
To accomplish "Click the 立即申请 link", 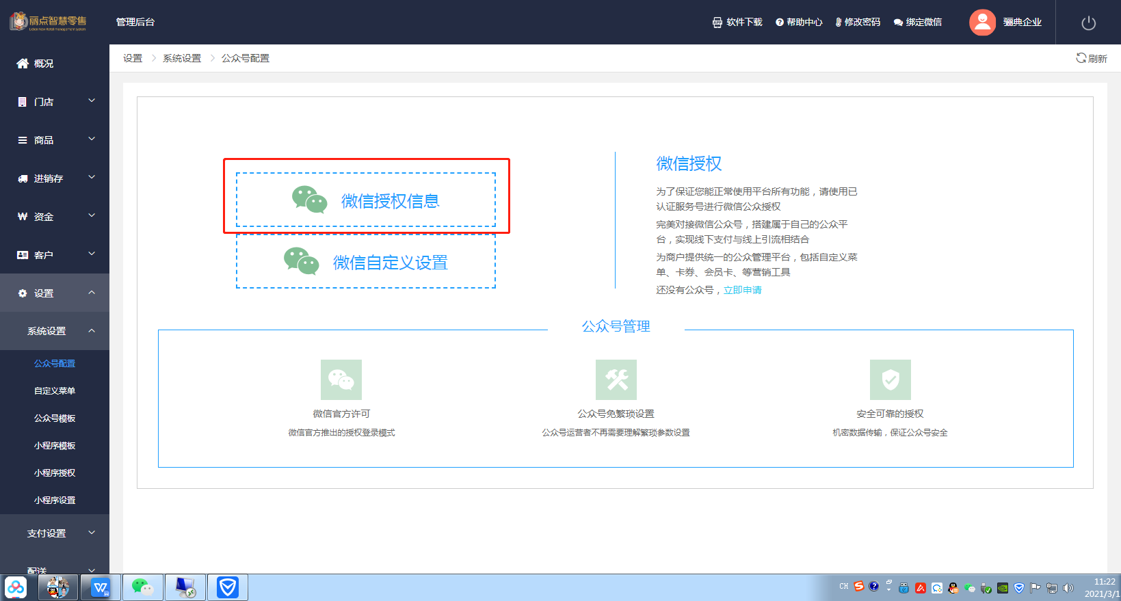I will click(743, 290).
